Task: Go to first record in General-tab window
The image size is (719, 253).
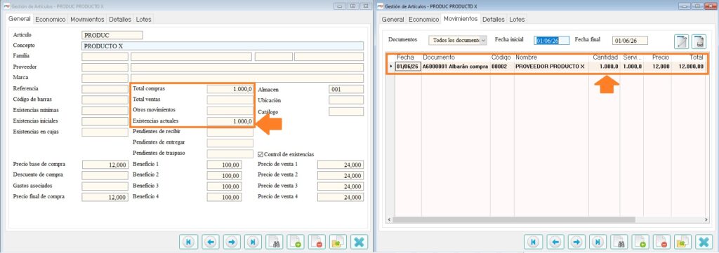Action: click(187, 242)
